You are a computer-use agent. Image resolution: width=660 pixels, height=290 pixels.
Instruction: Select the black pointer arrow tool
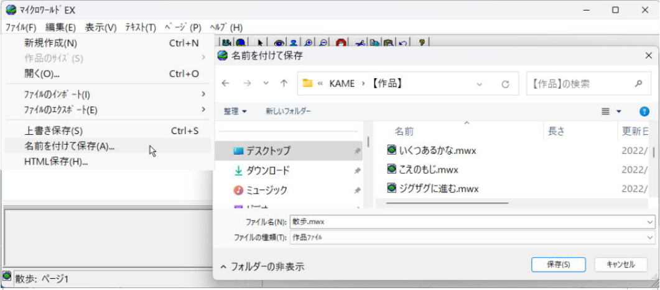pyautogui.click(x=260, y=42)
